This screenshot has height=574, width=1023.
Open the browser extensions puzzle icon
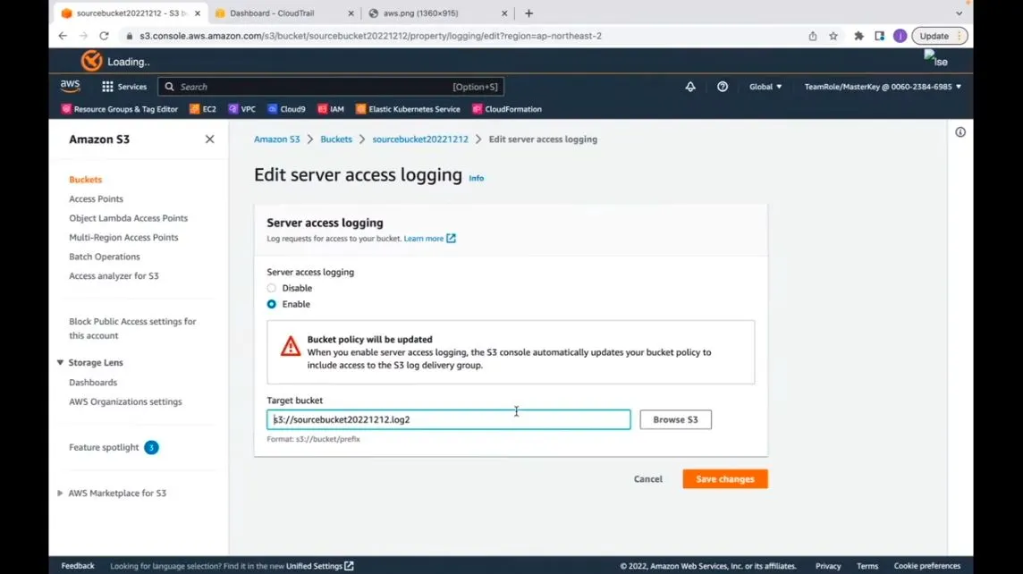point(858,36)
